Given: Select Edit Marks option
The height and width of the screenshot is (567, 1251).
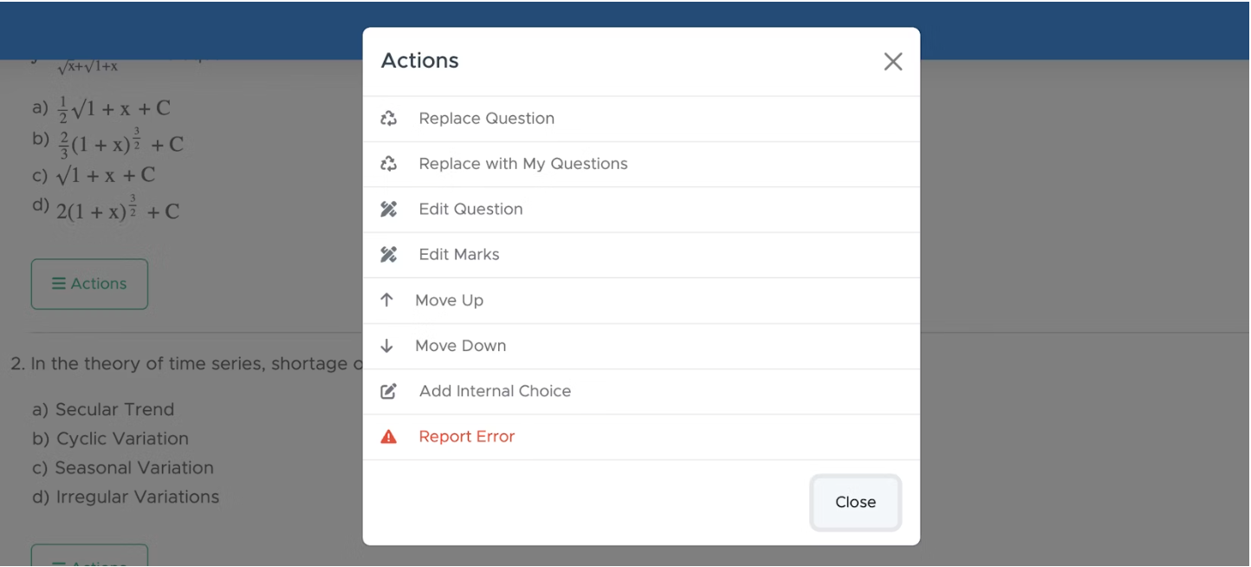Looking at the screenshot, I should pos(641,255).
